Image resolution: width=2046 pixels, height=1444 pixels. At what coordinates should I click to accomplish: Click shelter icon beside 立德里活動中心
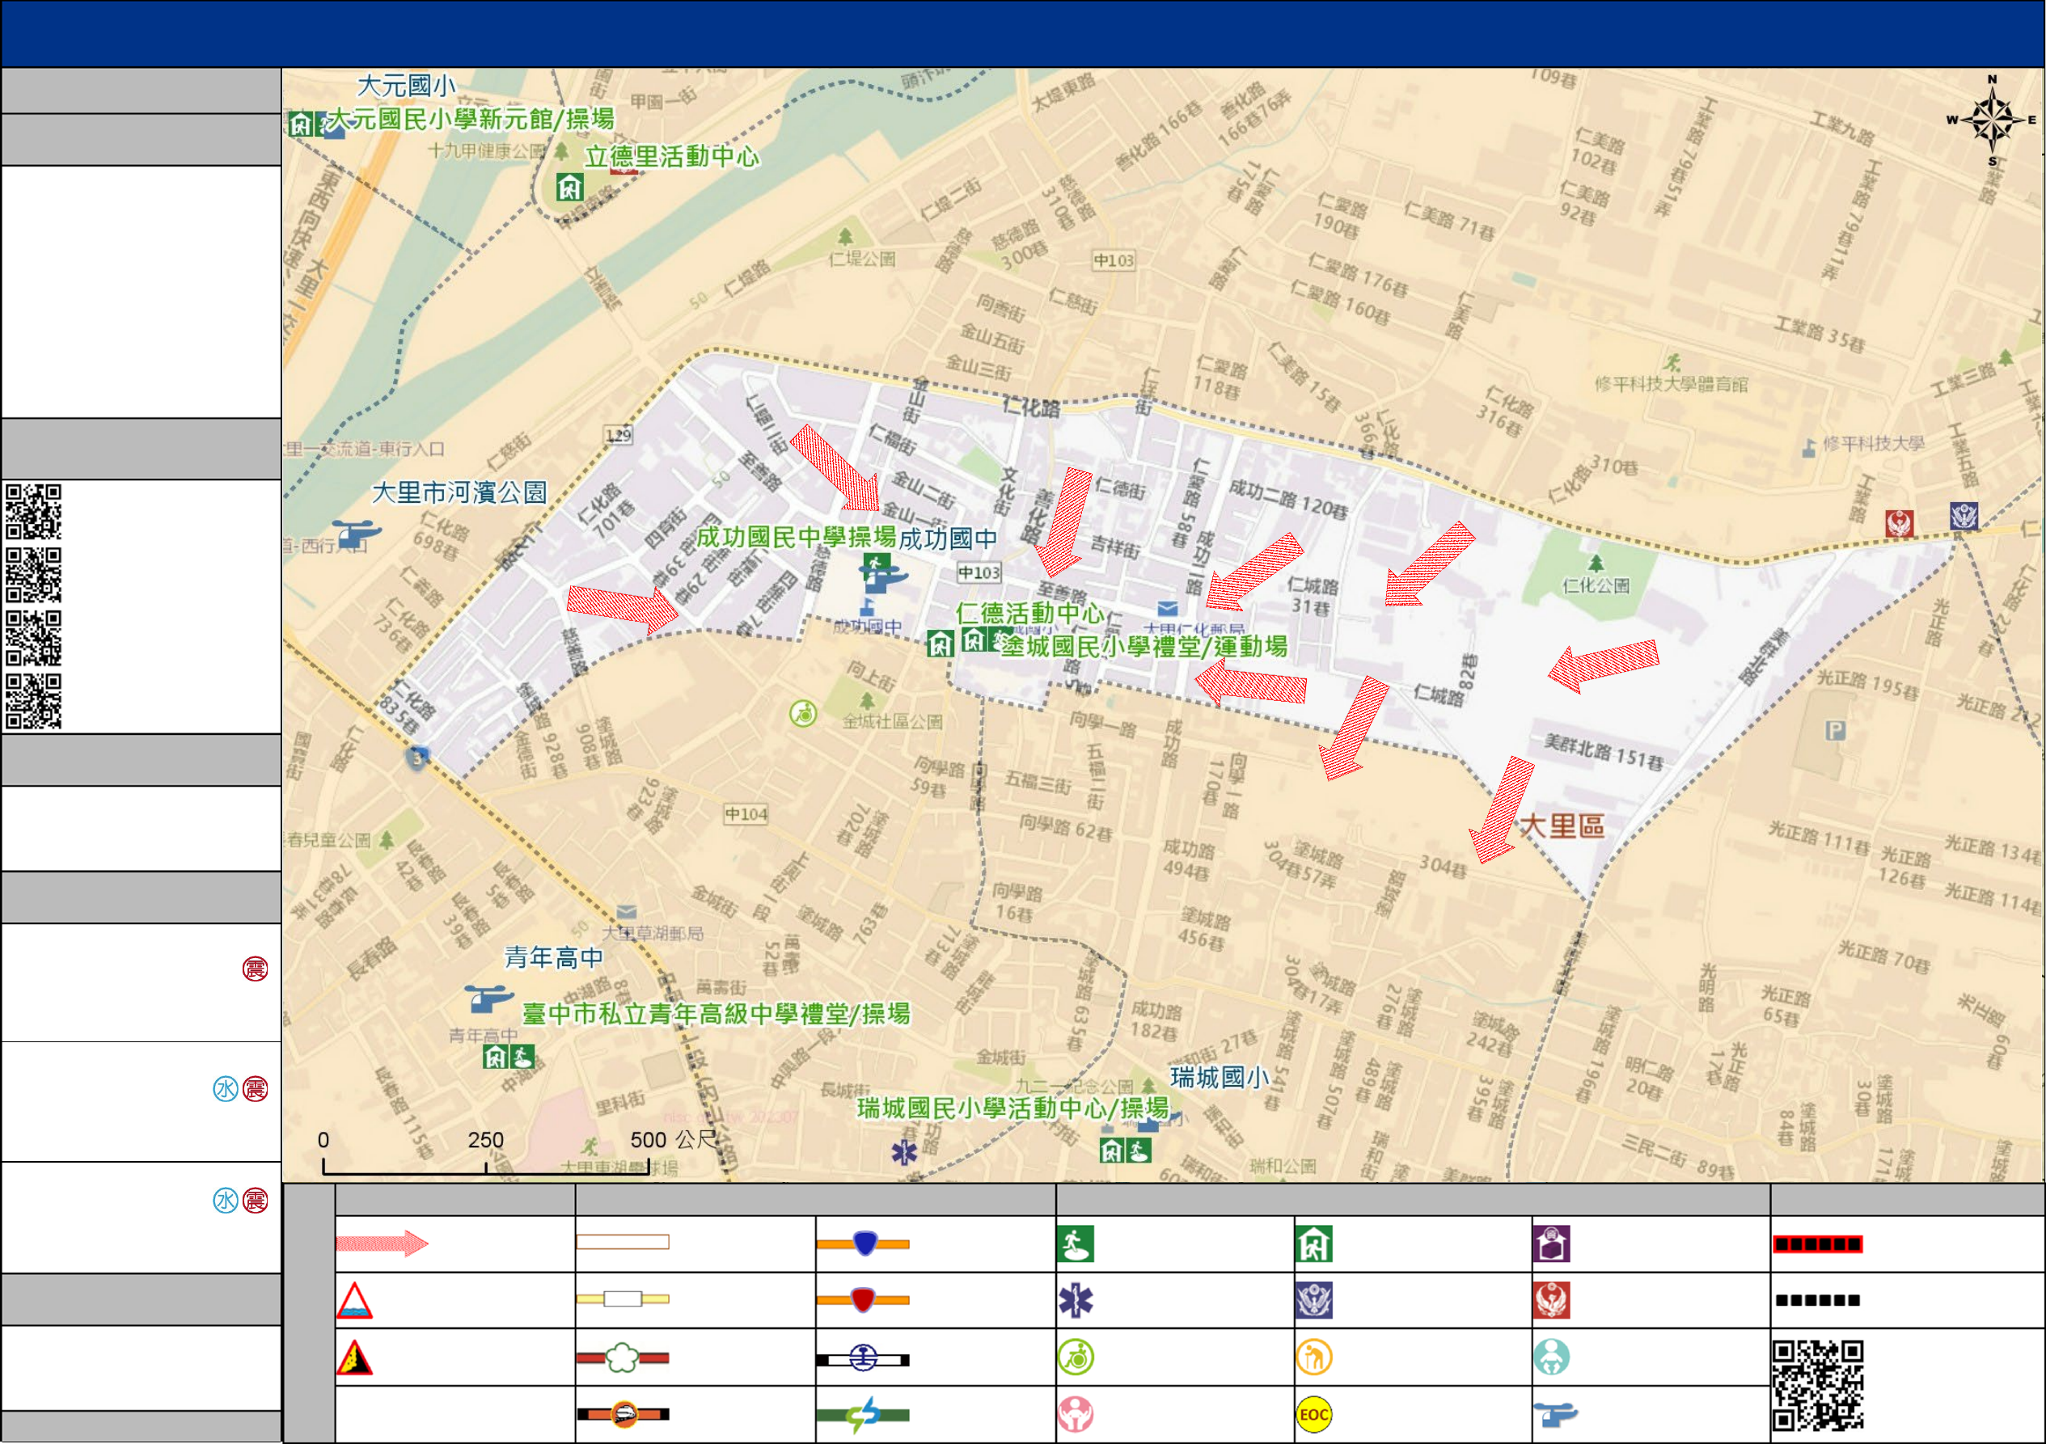(x=569, y=188)
